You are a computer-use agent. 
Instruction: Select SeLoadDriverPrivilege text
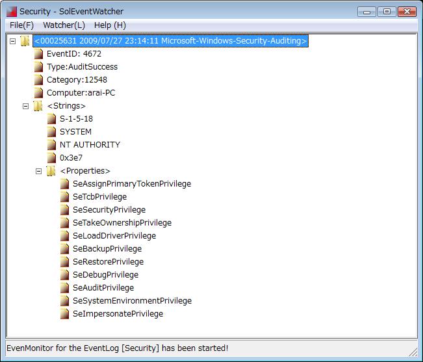point(114,236)
